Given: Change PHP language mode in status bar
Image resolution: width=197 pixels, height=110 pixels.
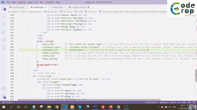Looking at the screenshot, I should click(184, 102).
